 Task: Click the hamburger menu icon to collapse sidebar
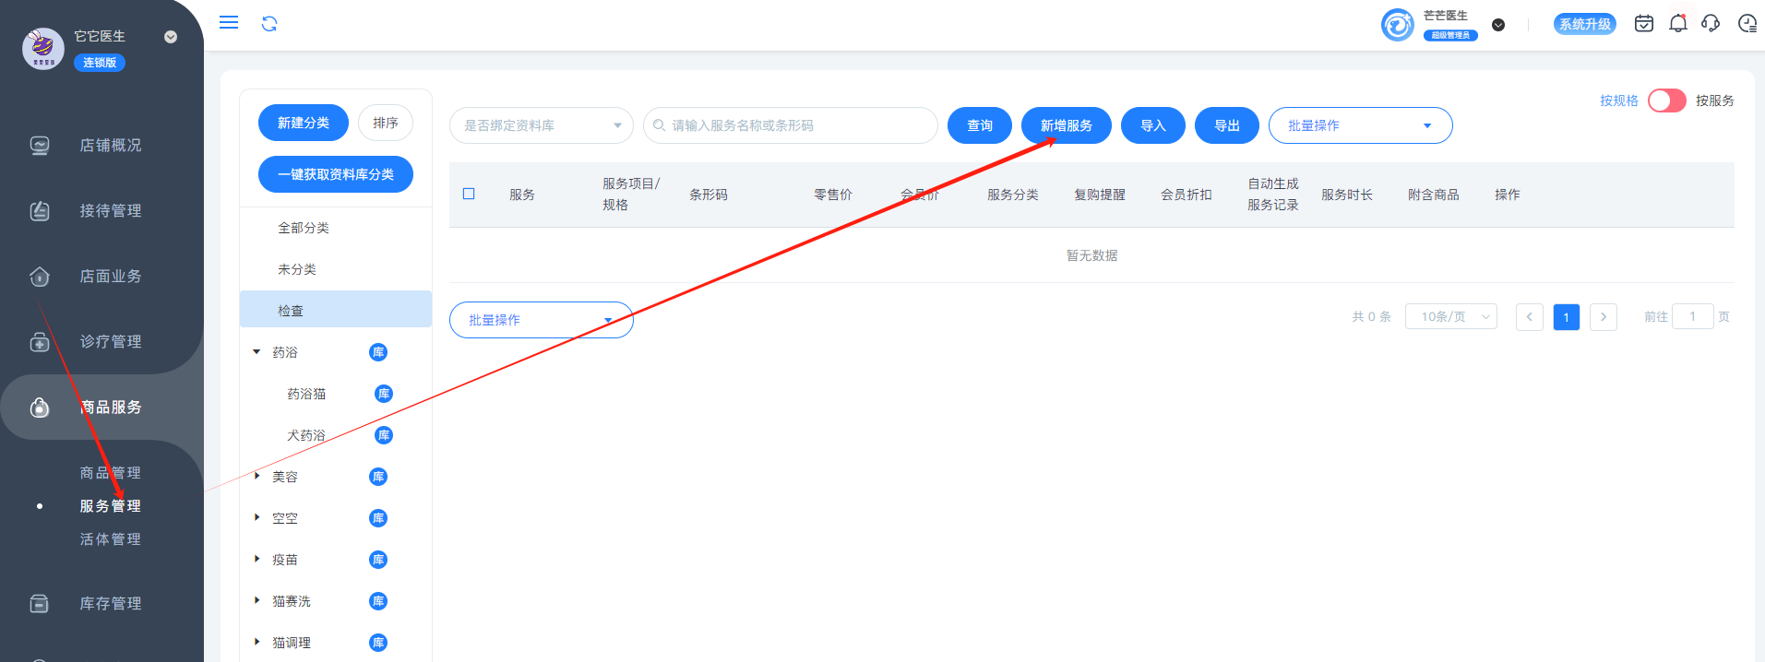[x=229, y=23]
